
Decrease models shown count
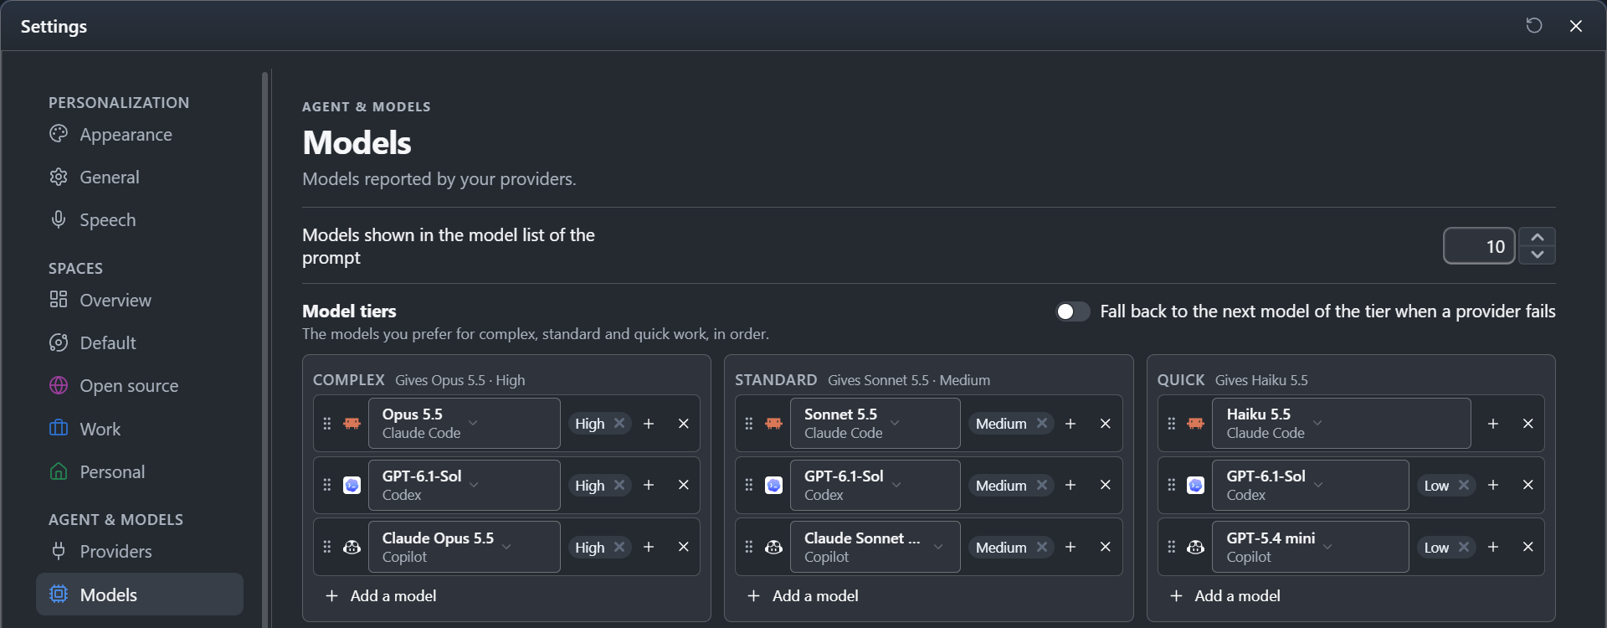(1538, 255)
